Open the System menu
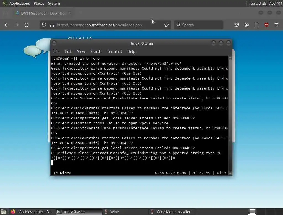The image size is (283, 215). pyautogui.click(x=54, y=3)
